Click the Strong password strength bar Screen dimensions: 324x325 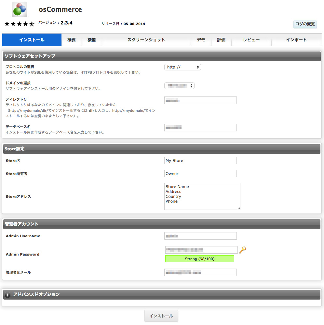coord(199,259)
